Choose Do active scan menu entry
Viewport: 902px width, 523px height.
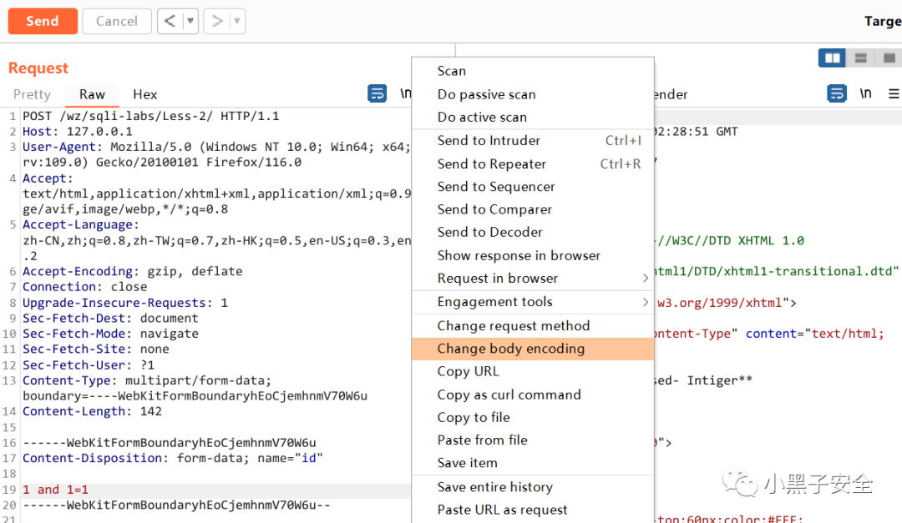533,118
